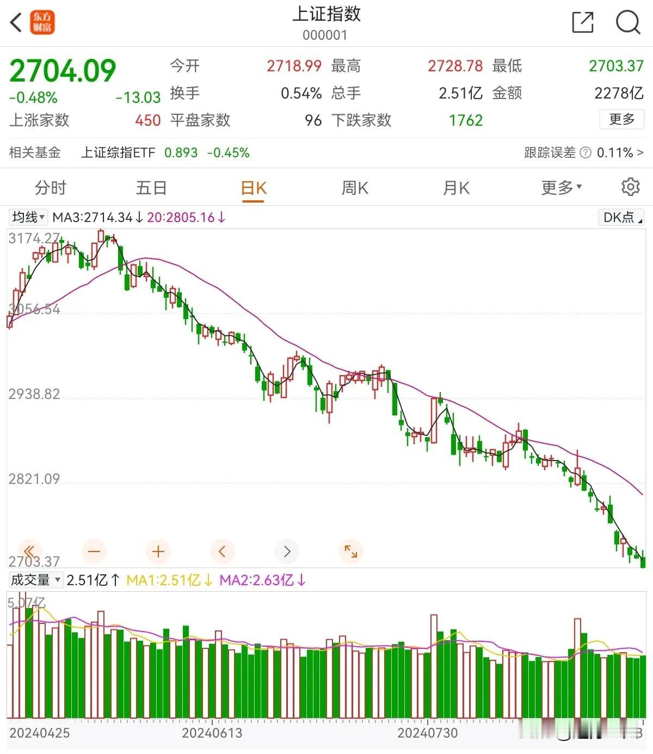Open 上证综指ETF related fund link
Screen dimensions: 653x754
pos(118,152)
